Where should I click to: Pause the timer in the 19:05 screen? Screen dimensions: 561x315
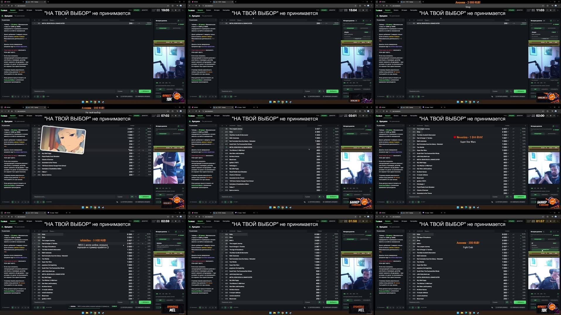pos(176,10)
